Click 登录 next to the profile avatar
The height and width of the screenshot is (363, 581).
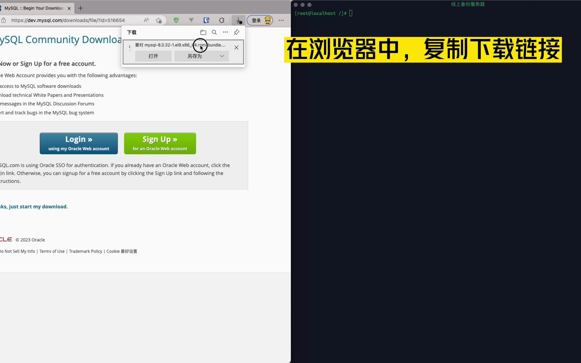click(256, 20)
